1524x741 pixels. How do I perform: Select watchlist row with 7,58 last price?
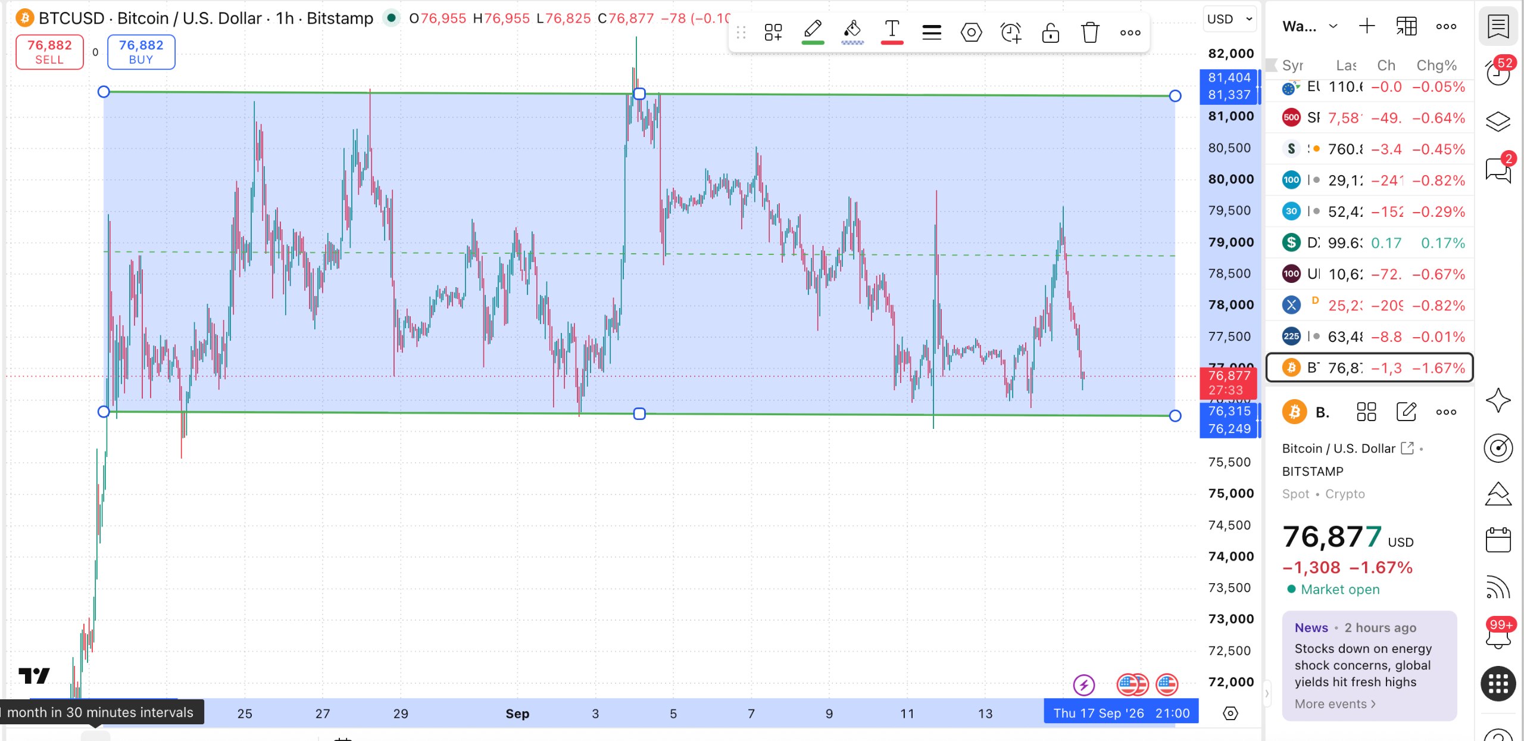(x=1369, y=118)
